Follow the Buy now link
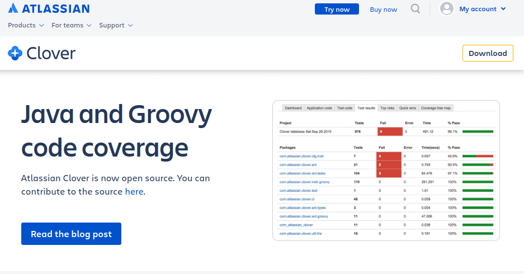This screenshot has width=524, height=274. 383,10
